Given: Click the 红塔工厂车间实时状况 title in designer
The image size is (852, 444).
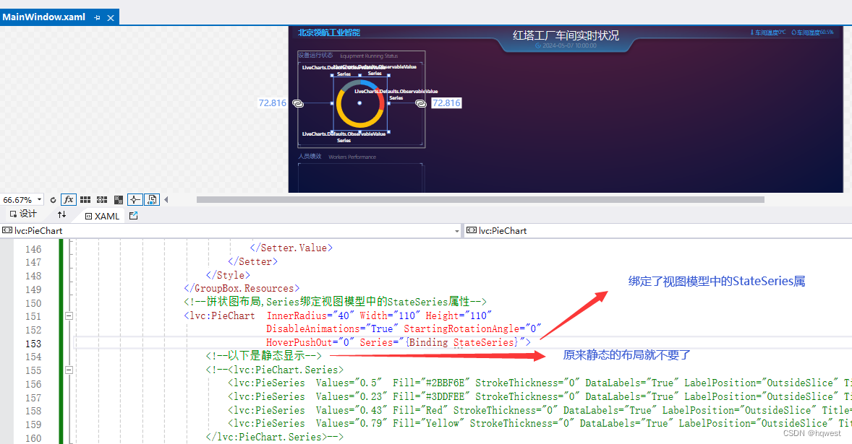Looking at the screenshot, I should pos(566,35).
